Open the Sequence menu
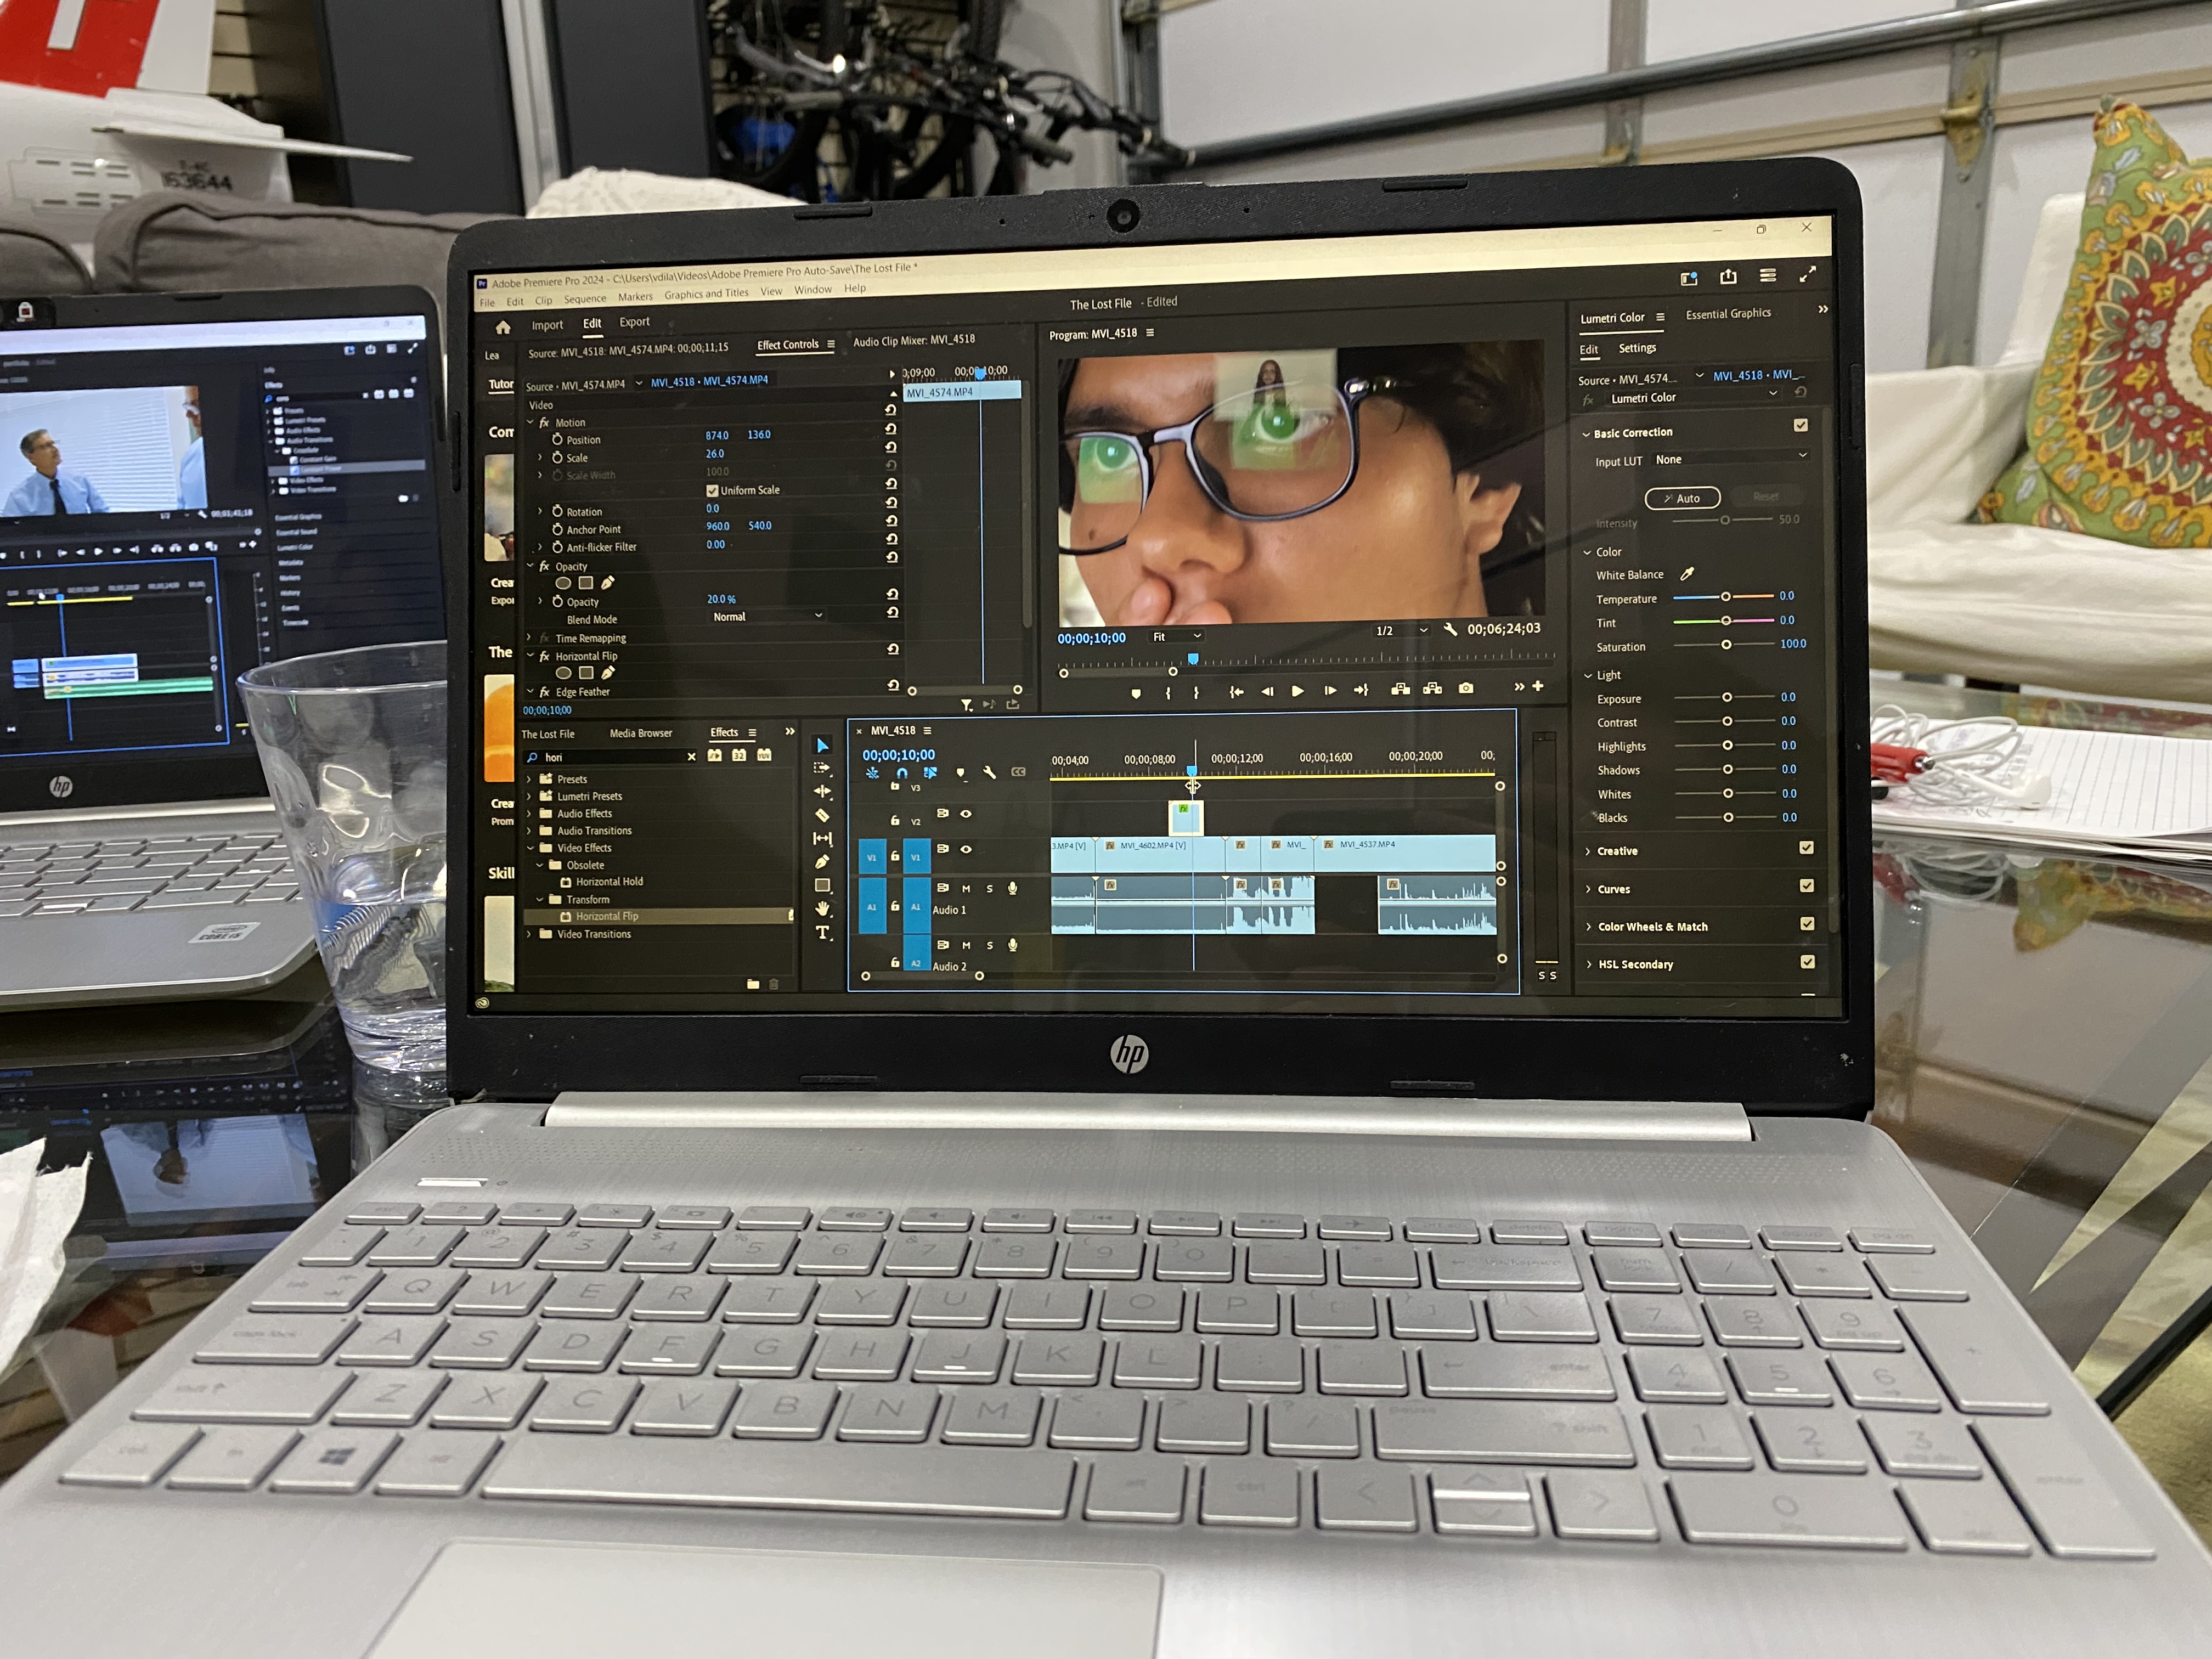The height and width of the screenshot is (1659, 2212). click(585, 299)
